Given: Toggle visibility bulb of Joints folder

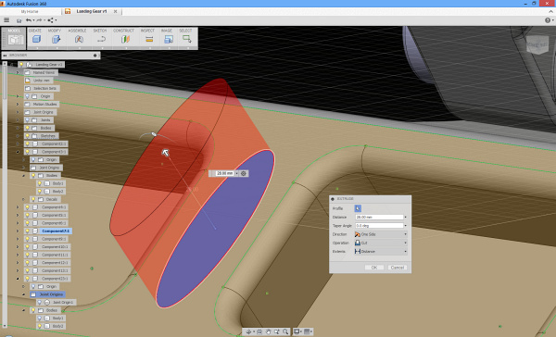Looking at the screenshot, I should pos(27,120).
